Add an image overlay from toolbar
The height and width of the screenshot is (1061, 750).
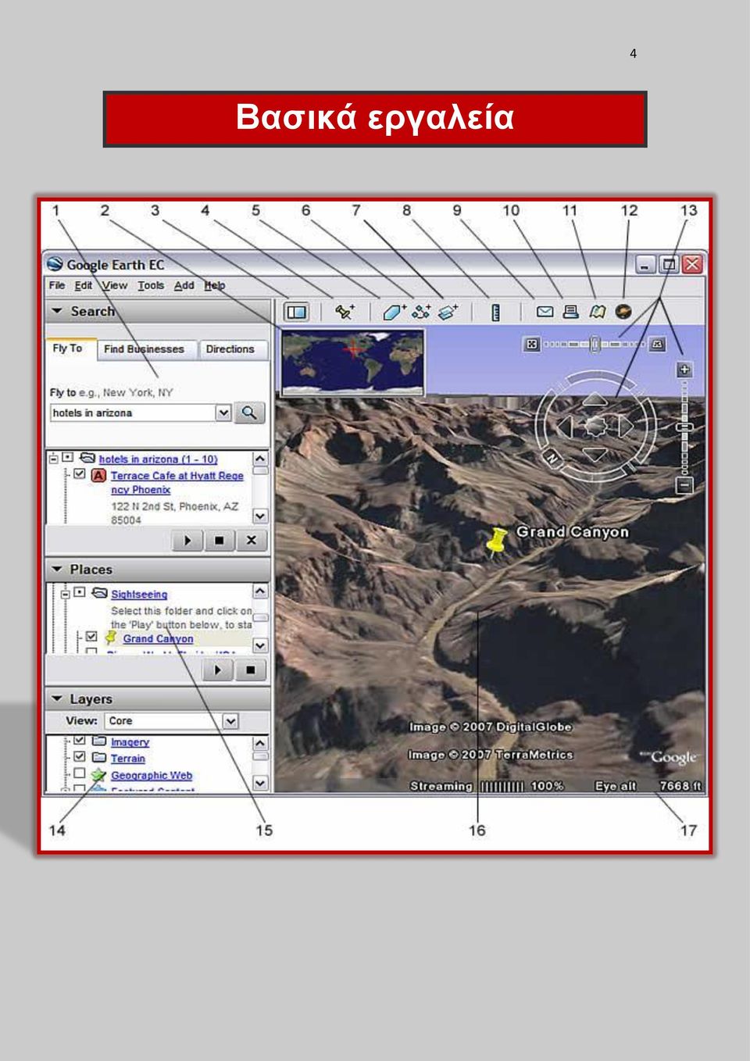(x=448, y=312)
